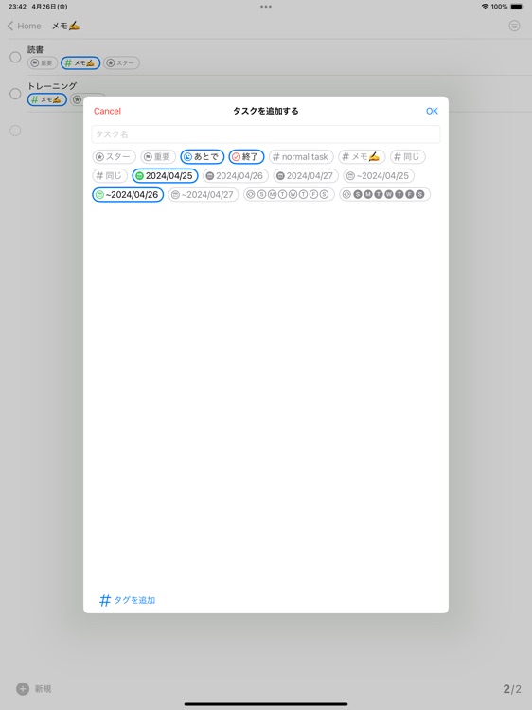Click the clock icon on あとで tag

[x=187, y=157]
